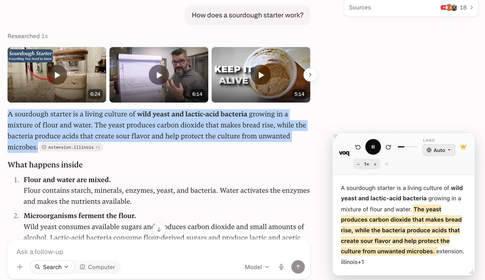The height and width of the screenshot is (280, 485).
Task: Close the voq speed control with X
Action: [x=387, y=164]
